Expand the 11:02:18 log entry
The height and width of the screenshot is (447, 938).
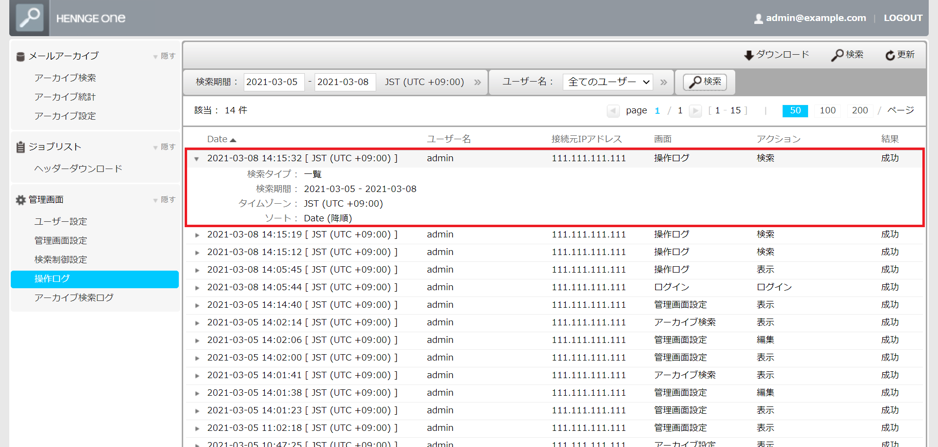click(197, 428)
